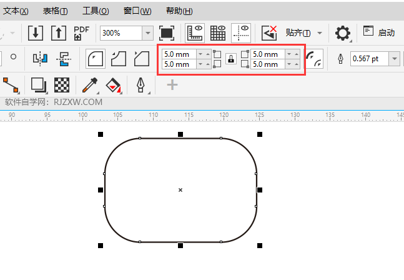Decrease the top-right corner radius with the down arrow

289,54
